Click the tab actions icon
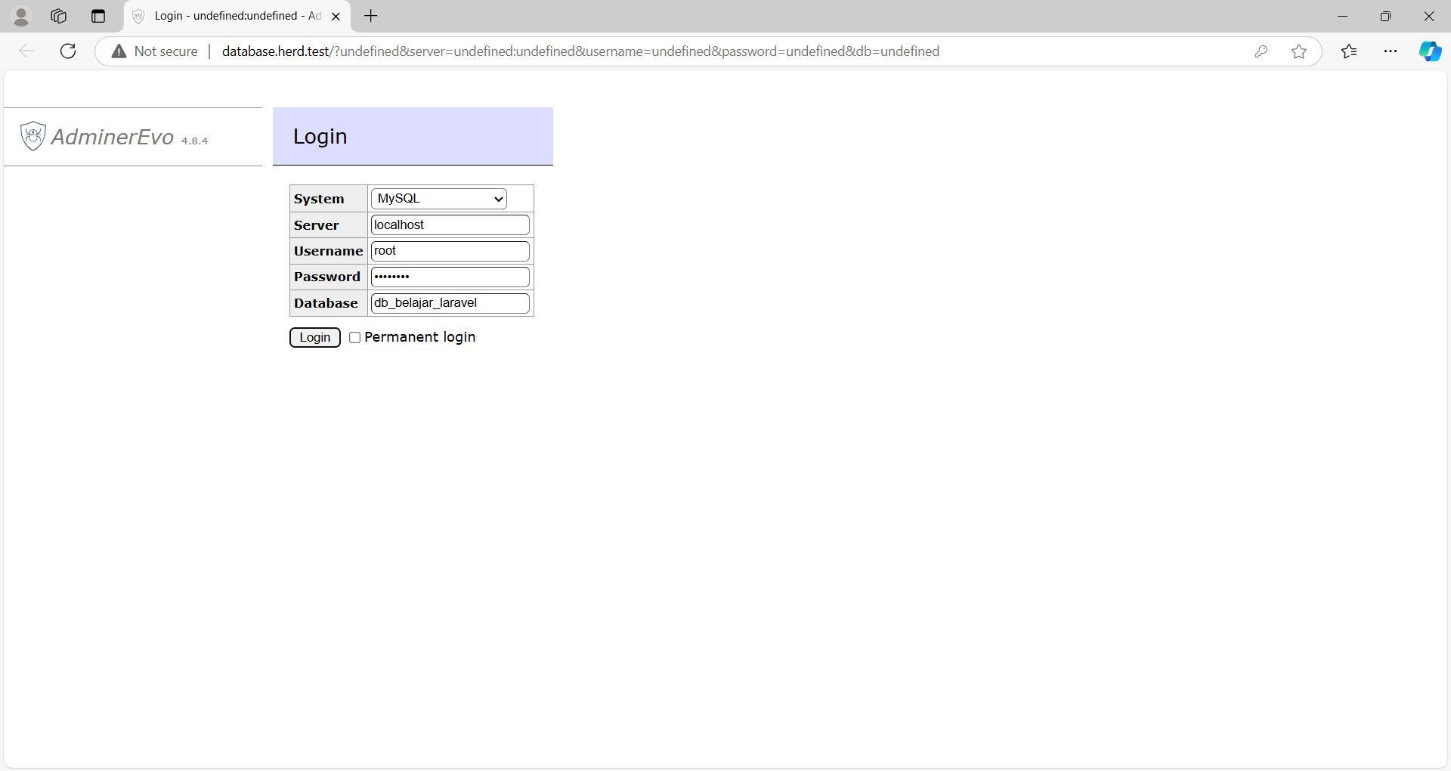The width and height of the screenshot is (1451, 771). click(97, 16)
